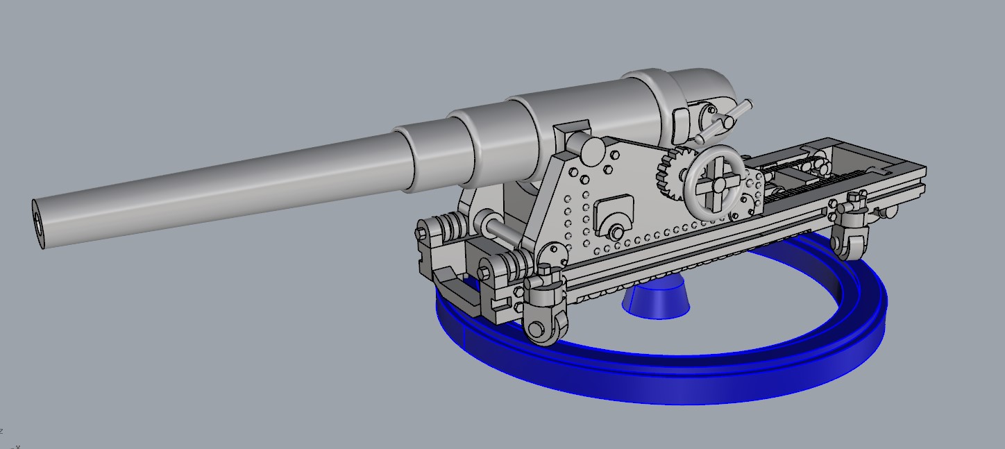Select the breech lever handle rod
Image resolution: width=1005 pixels, height=449 pixels.
point(723,121)
